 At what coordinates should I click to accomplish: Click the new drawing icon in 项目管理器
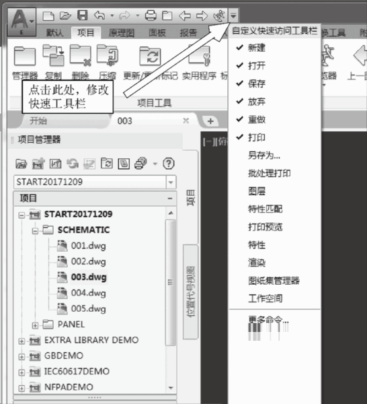tap(55, 164)
